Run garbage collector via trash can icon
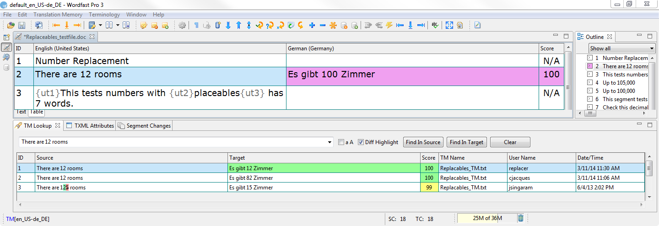659x226 pixels. tap(521, 218)
